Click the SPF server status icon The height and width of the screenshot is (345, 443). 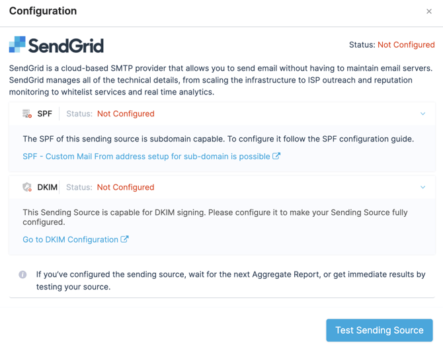pos(27,114)
